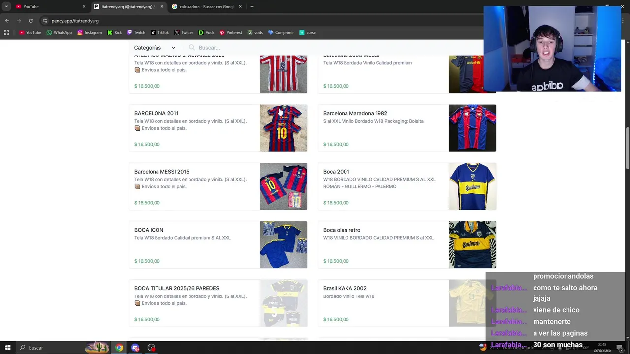Close the Itatrendy.arg tab
This screenshot has height=354, width=630.
162,7
